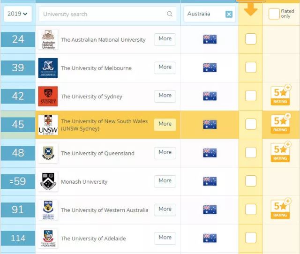
Task: Open The Australian National University link
Action: (x=103, y=40)
